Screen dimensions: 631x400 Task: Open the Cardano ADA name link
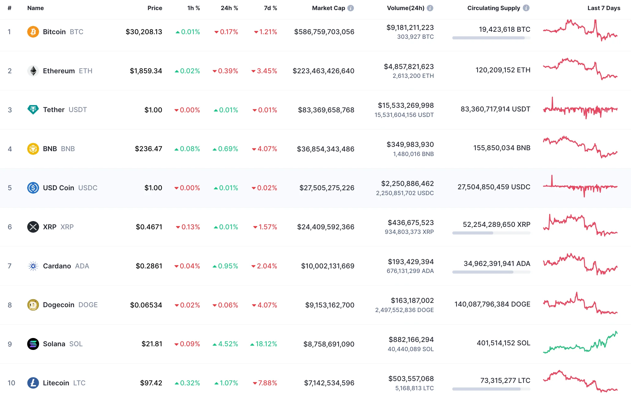[x=57, y=266]
